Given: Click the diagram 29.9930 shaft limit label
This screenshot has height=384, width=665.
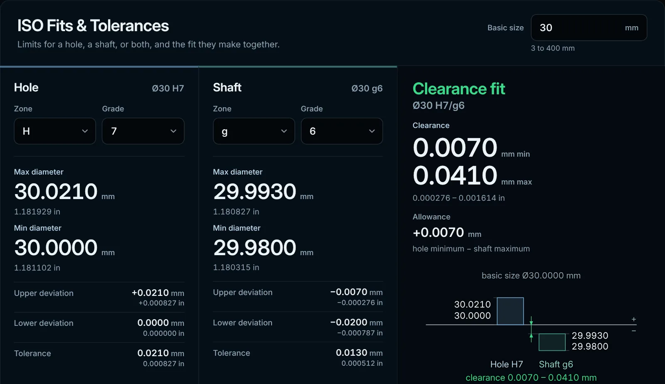Looking at the screenshot, I should [x=590, y=335].
